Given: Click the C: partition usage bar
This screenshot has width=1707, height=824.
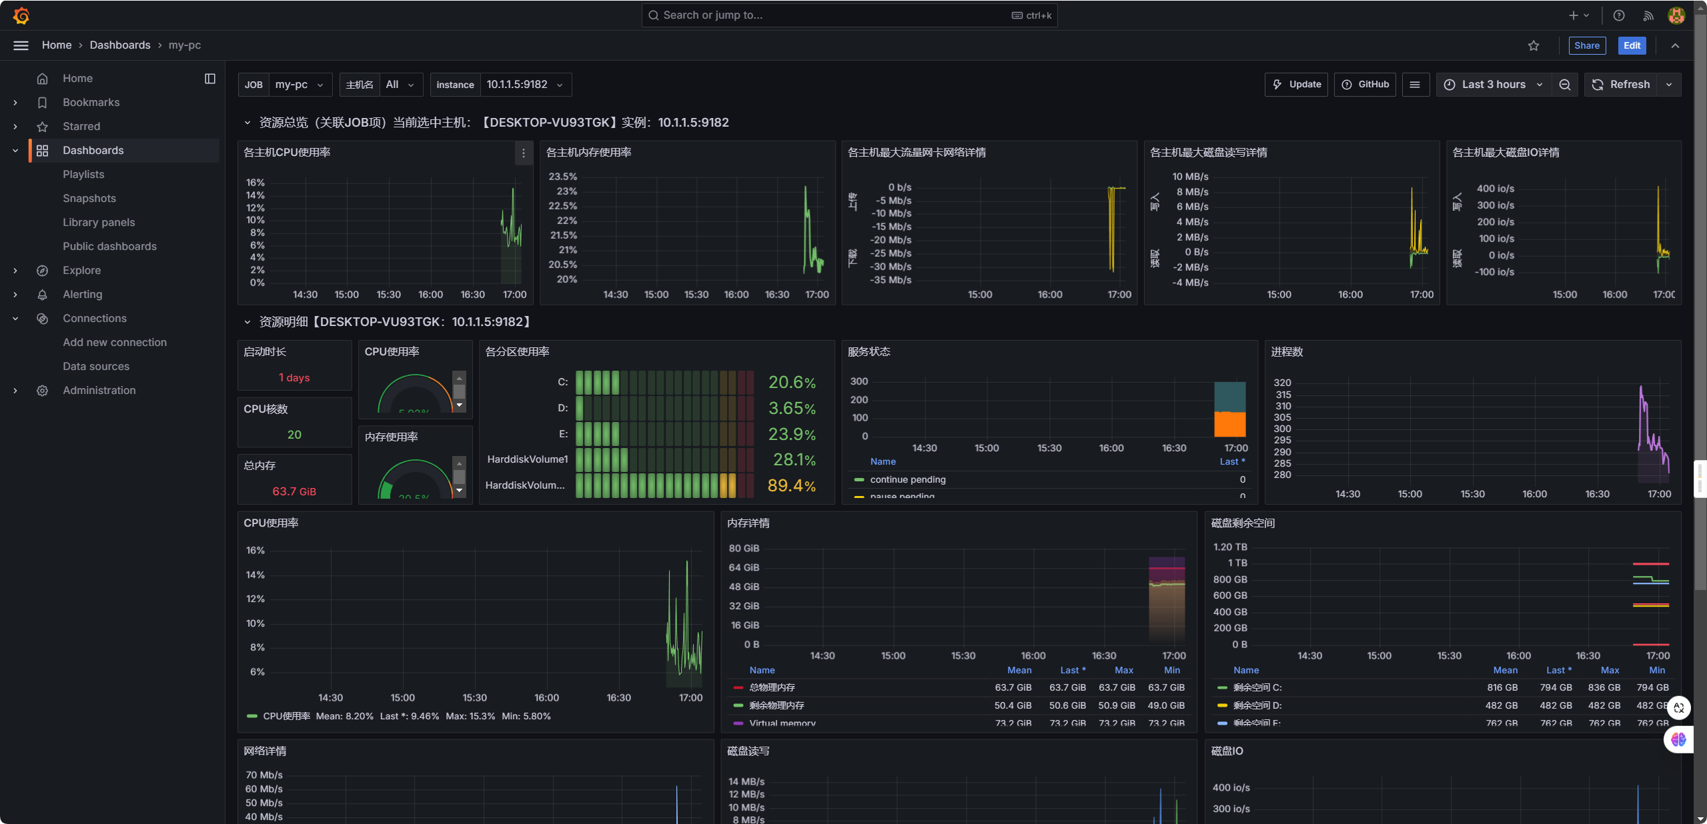Looking at the screenshot, I should 664,383.
